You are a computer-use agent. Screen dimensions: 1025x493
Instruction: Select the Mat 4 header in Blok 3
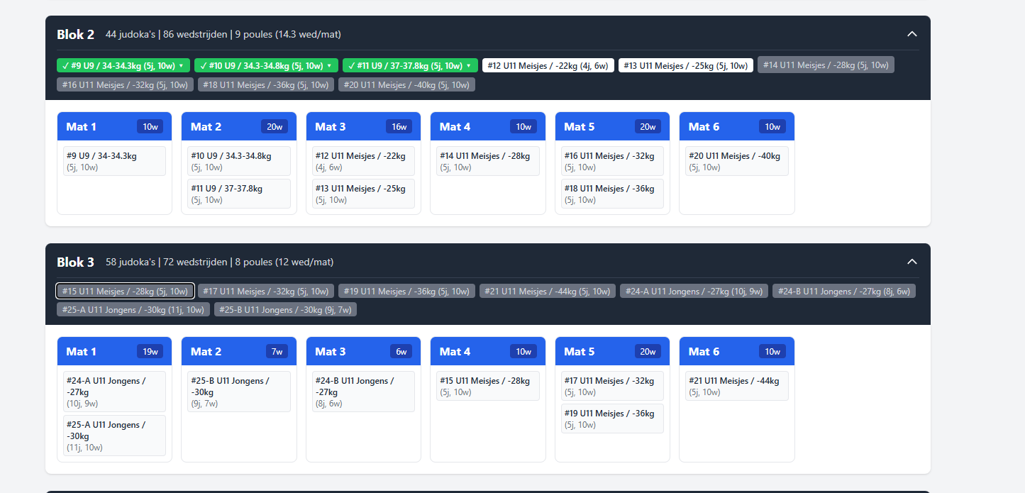[x=455, y=352]
